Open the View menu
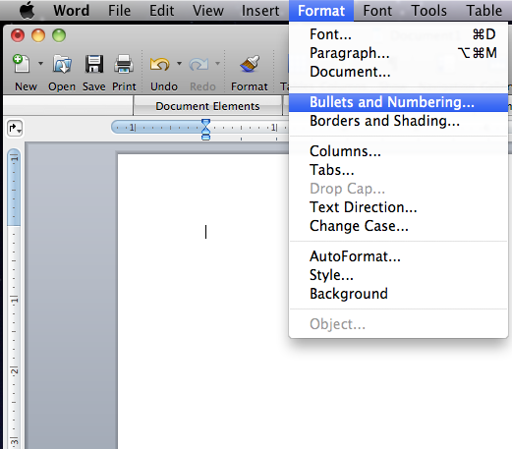Viewport: 512px width, 449px height. (x=208, y=11)
